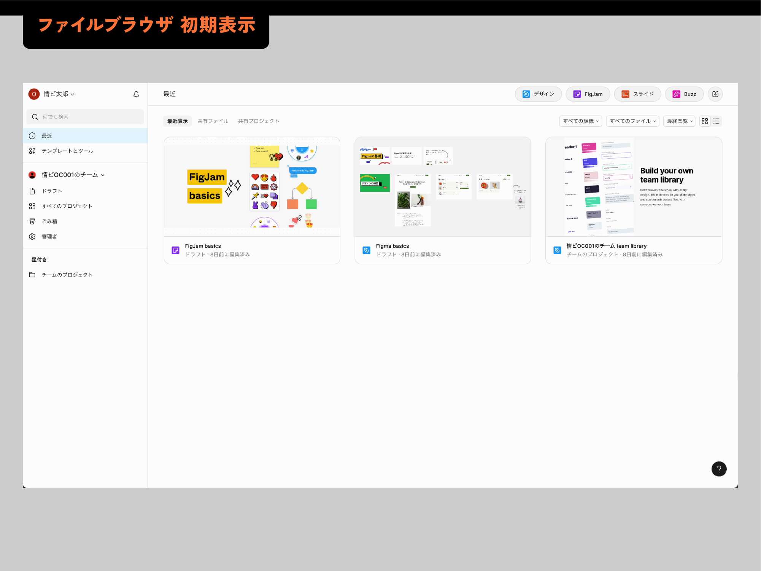Create a new デザイン file
Viewport: 761px width, 571px height.
[x=538, y=94]
